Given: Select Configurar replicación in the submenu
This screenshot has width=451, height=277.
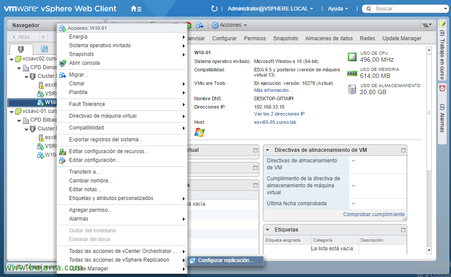Looking at the screenshot, I should (x=225, y=260).
